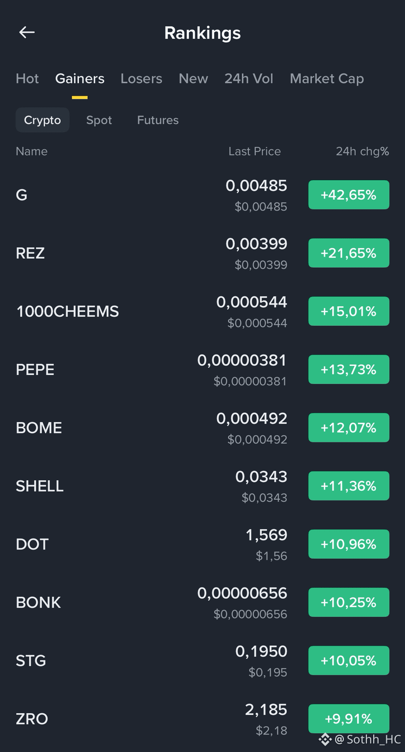
Task: Tap the G +42,65% change badge
Action: [x=349, y=195]
